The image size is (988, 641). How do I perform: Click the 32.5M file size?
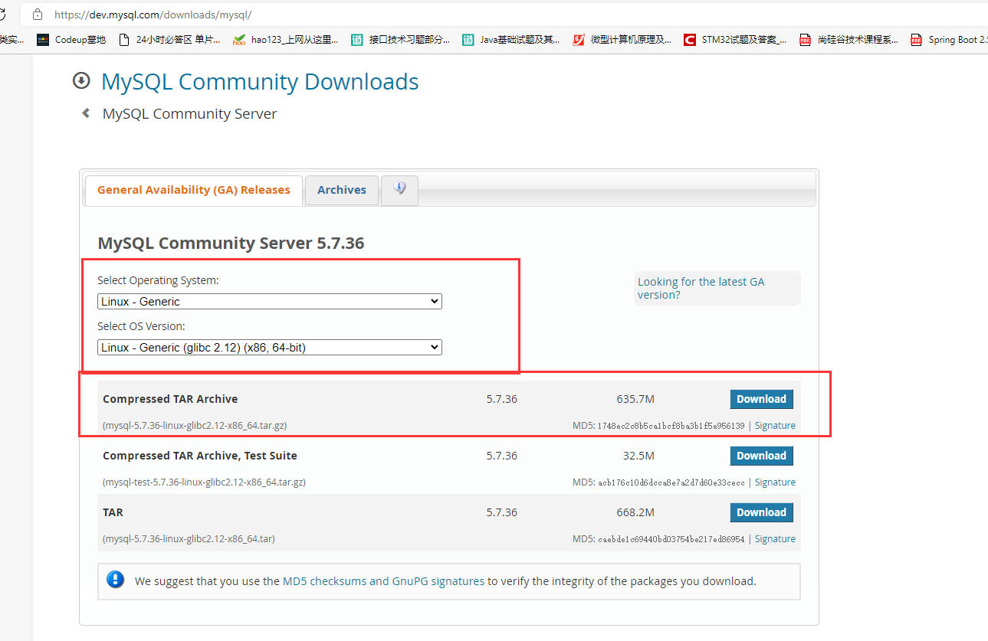point(638,456)
